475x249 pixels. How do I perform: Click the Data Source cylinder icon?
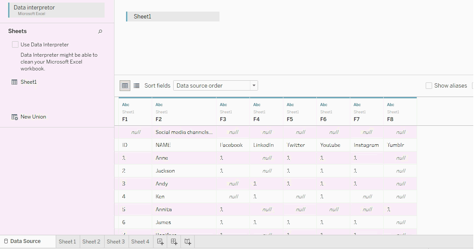pos(6,241)
